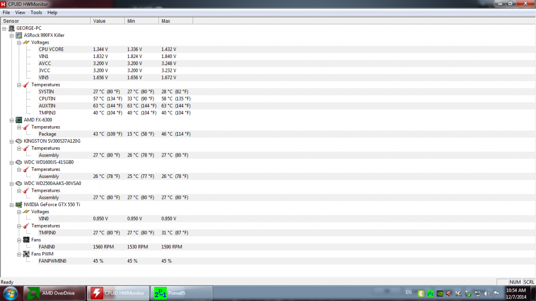Click the HWMonitor title bar app icon
The width and height of the screenshot is (536, 301).
[4, 4]
